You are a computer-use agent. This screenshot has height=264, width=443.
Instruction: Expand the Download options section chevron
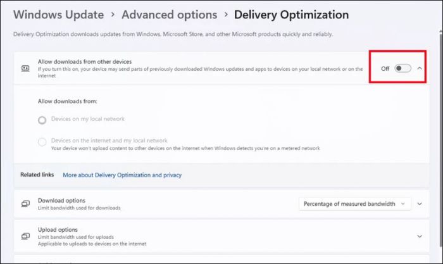pyautogui.click(x=420, y=204)
